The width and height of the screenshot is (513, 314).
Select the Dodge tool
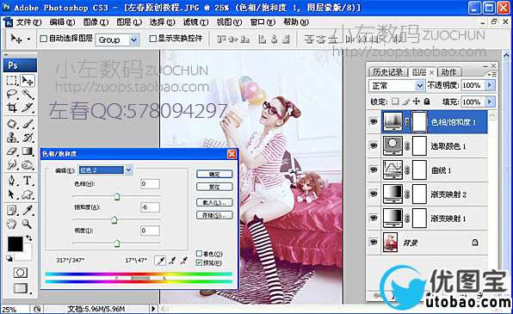point(28,164)
